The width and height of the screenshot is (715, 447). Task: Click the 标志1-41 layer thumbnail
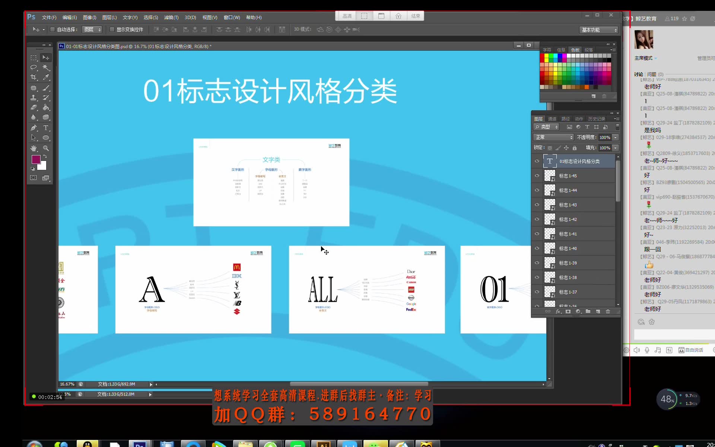(x=551, y=234)
